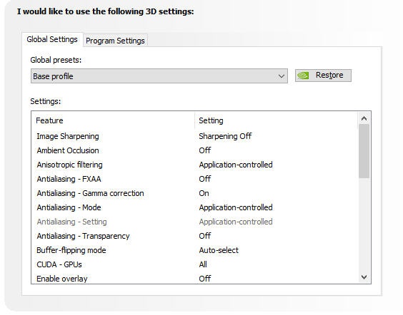The height and width of the screenshot is (315, 403).
Task: Select the Base profile combo box
Action: pyautogui.click(x=159, y=76)
